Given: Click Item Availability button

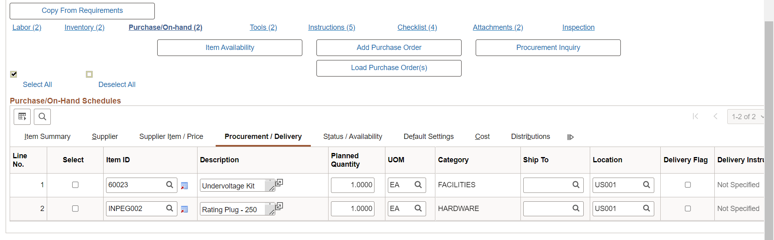Looking at the screenshot, I should pos(230,48).
